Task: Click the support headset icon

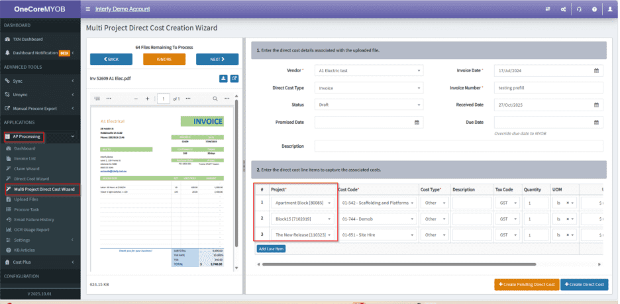Action: coord(579,9)
